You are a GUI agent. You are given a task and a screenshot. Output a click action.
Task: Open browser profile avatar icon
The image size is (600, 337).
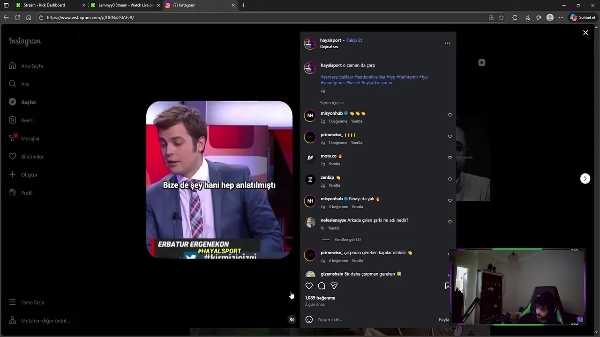[550, 17]
